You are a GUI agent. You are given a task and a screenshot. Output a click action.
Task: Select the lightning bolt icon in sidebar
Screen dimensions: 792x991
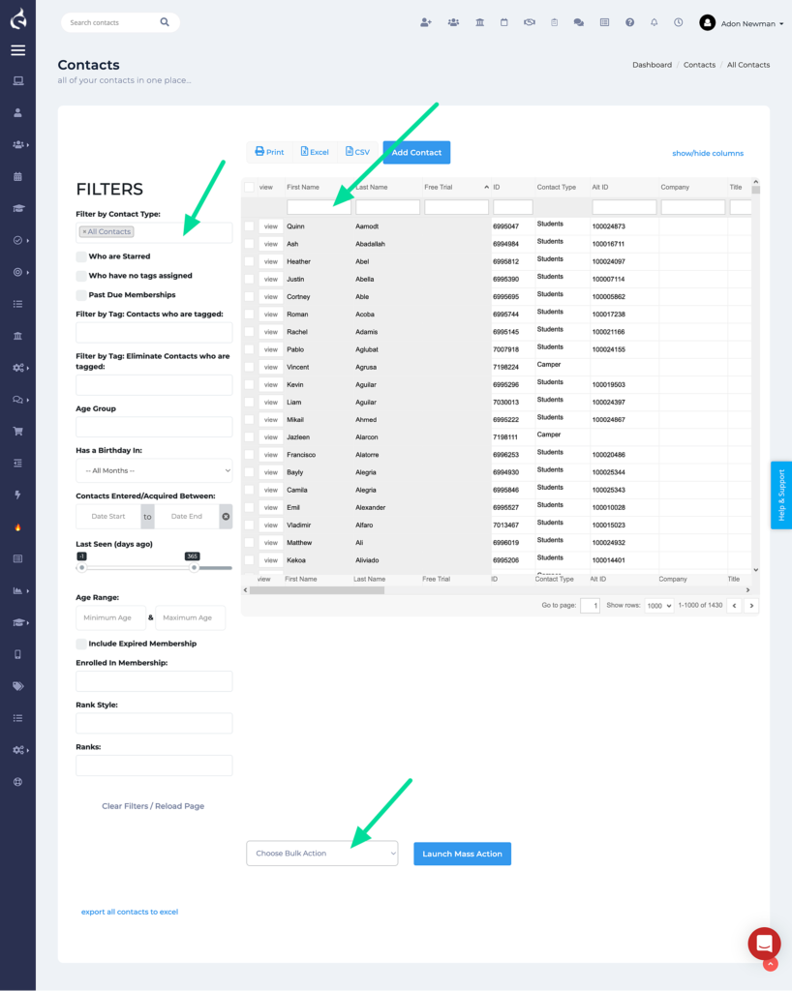tap(17, 495)
